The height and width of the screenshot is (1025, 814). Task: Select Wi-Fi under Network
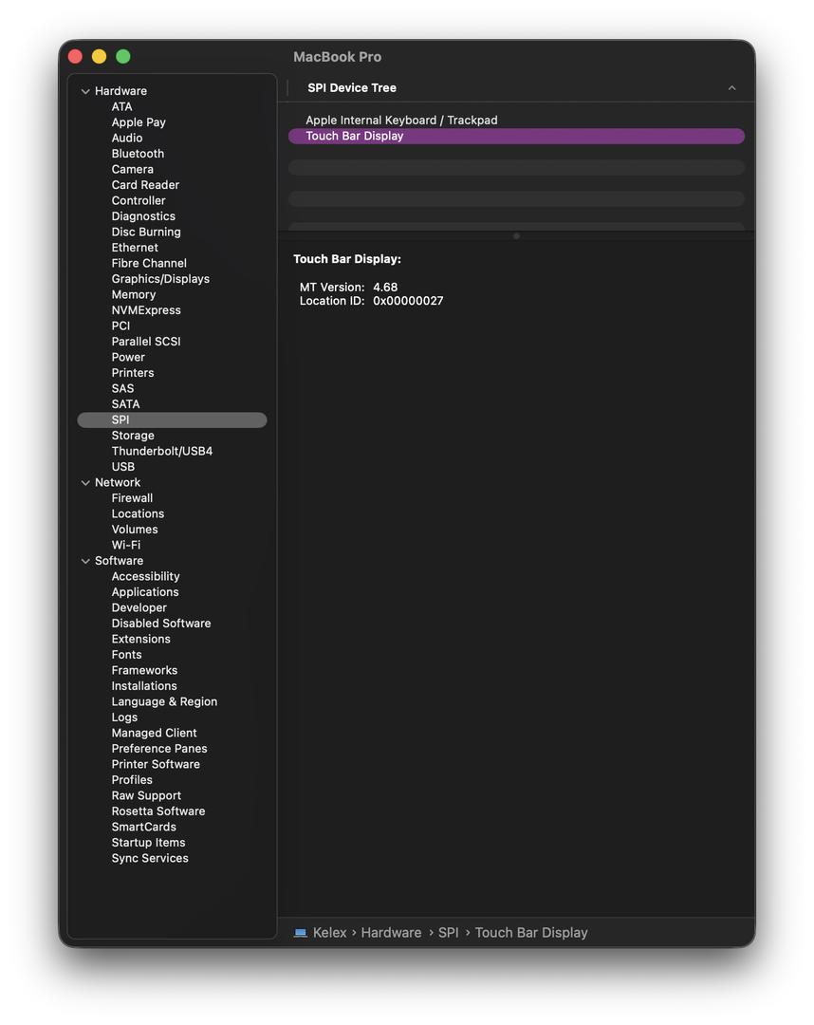pos(126,546)
